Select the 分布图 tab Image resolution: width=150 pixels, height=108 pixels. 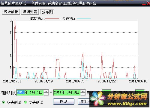47,12
